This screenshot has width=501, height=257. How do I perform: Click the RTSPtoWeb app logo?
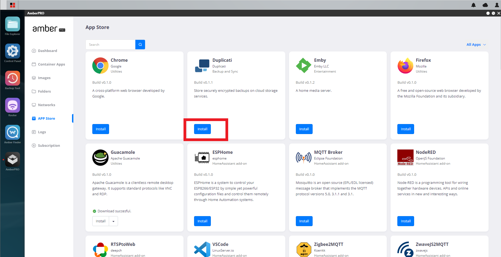click(100, 249)
